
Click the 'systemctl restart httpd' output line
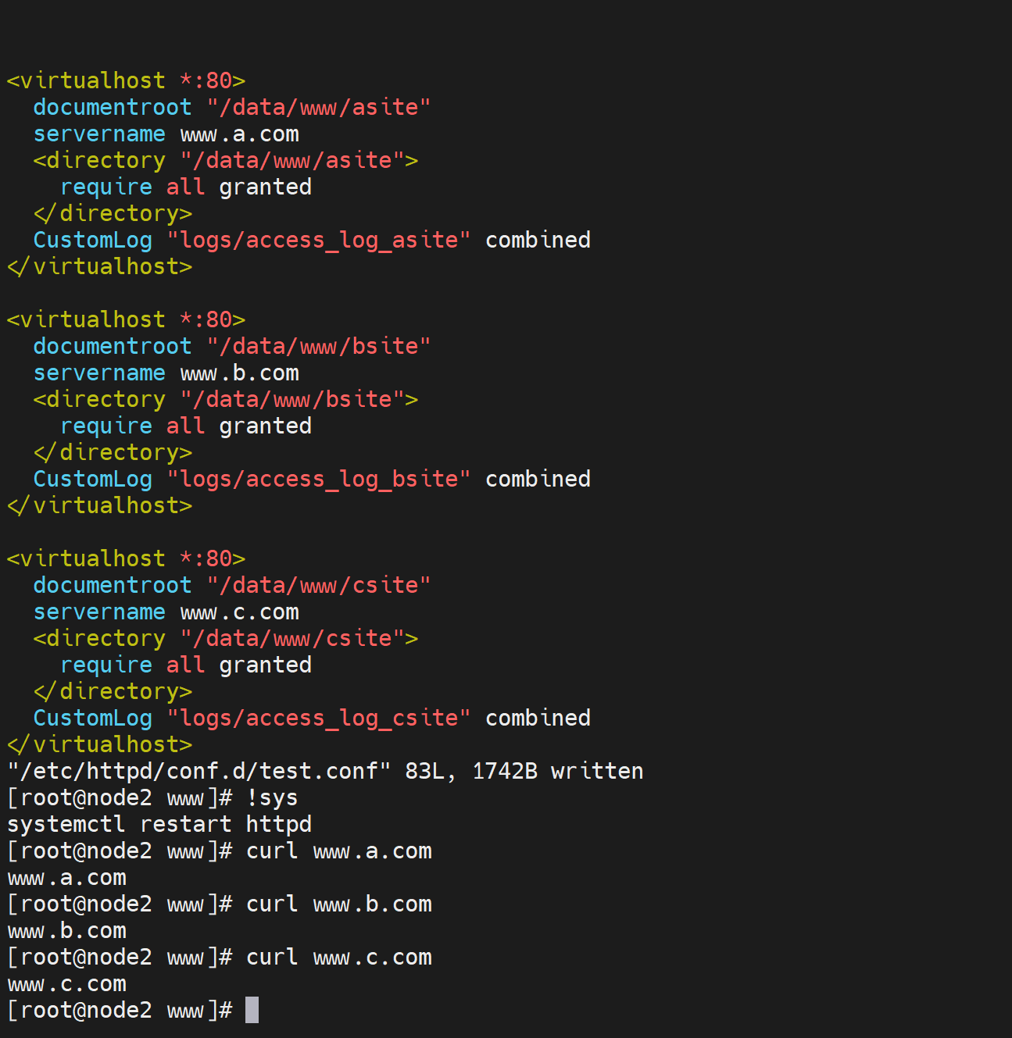[159, 824]
